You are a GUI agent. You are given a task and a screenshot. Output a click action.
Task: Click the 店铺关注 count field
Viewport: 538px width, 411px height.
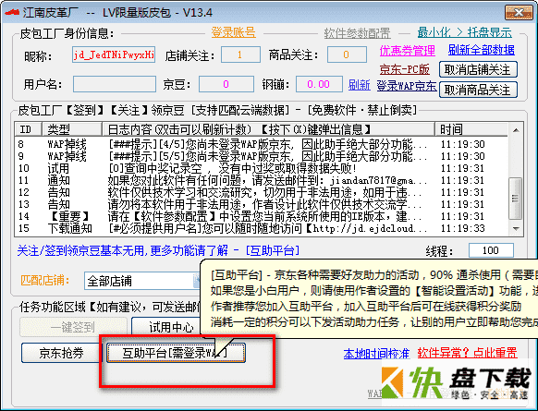pos(240,54)
